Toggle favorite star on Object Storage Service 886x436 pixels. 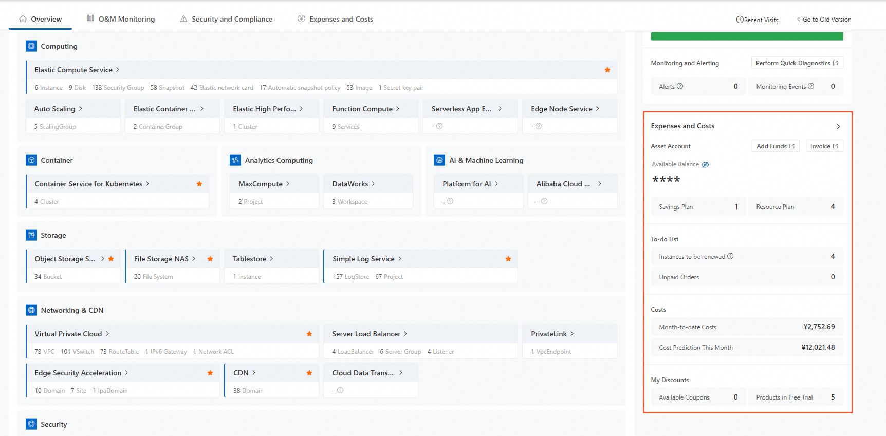coord(111,259)
